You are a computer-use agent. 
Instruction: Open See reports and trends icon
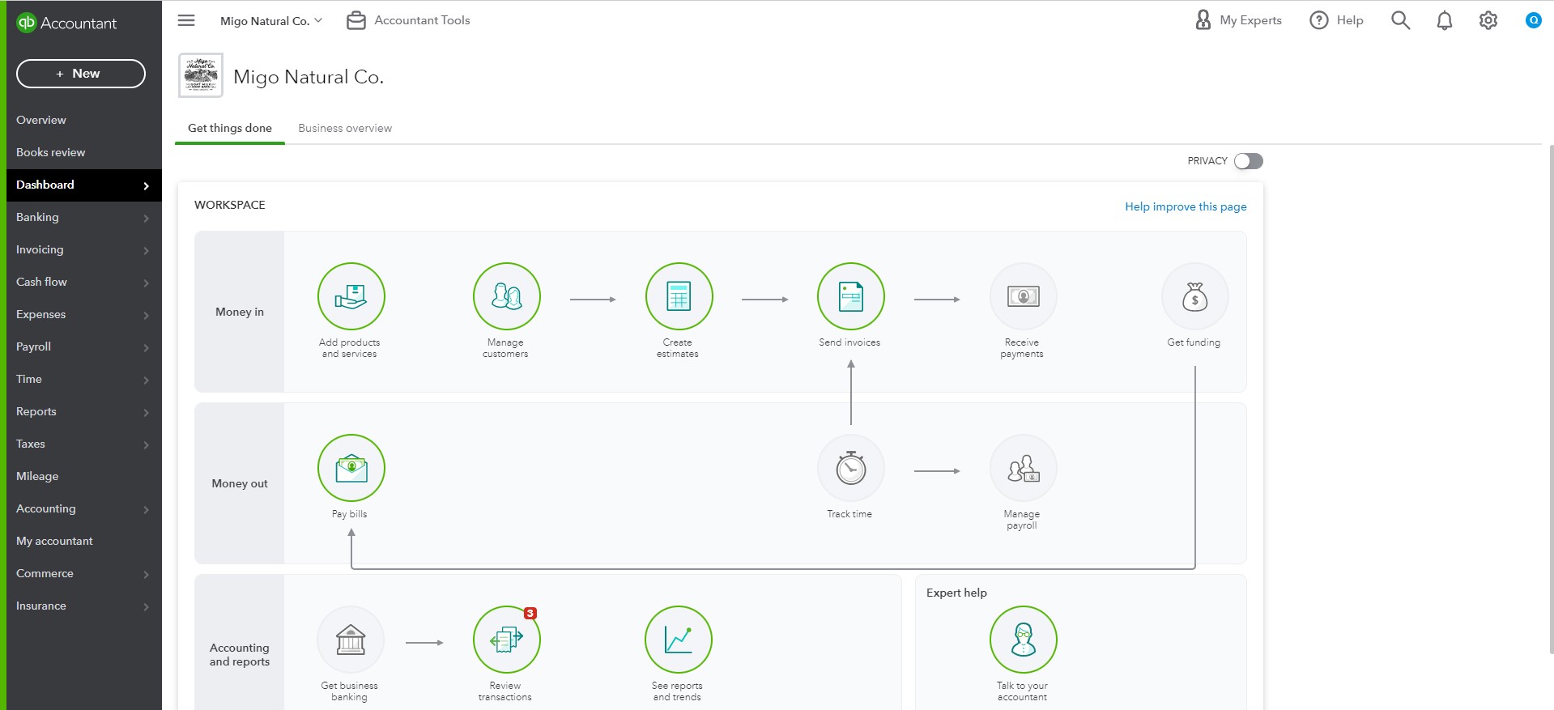tap(679, 640)
